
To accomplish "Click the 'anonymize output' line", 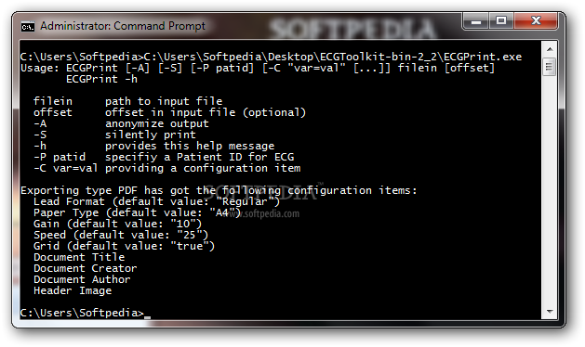I will click(x=156, y=123).
